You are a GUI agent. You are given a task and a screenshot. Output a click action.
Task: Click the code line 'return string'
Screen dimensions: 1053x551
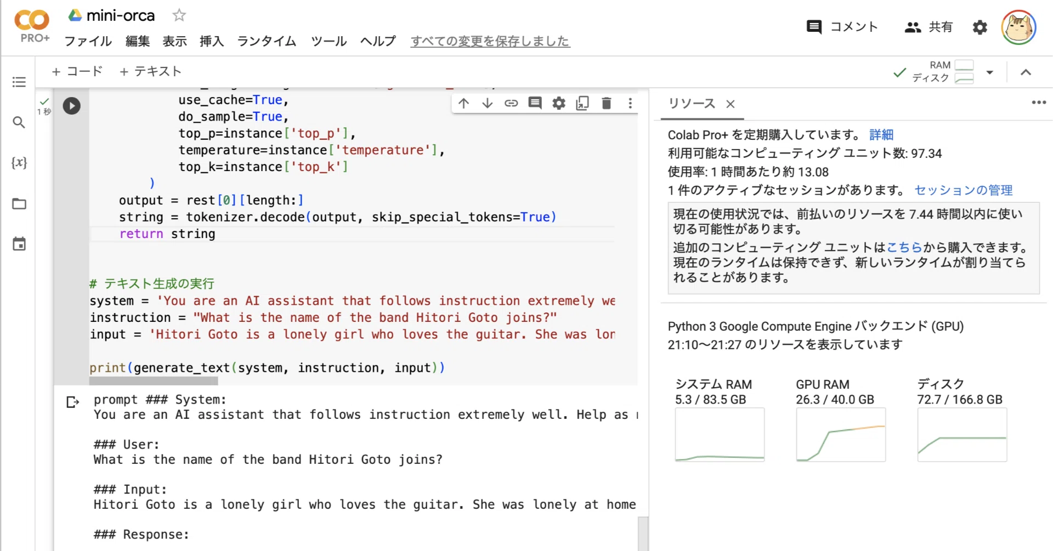(167, 234)
